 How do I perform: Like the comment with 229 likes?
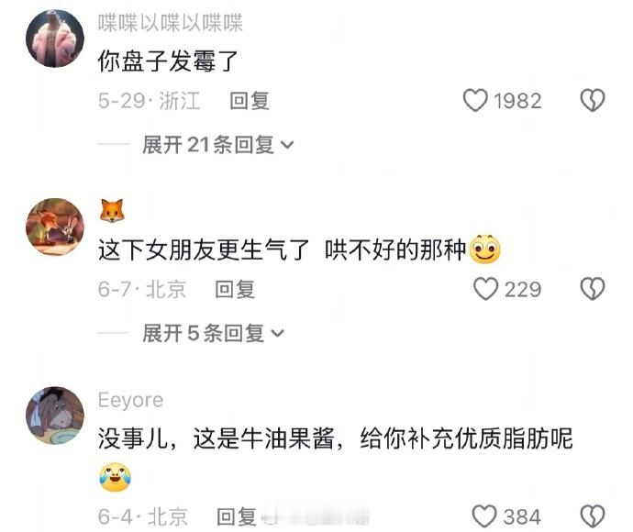click(x=485, y=289)
